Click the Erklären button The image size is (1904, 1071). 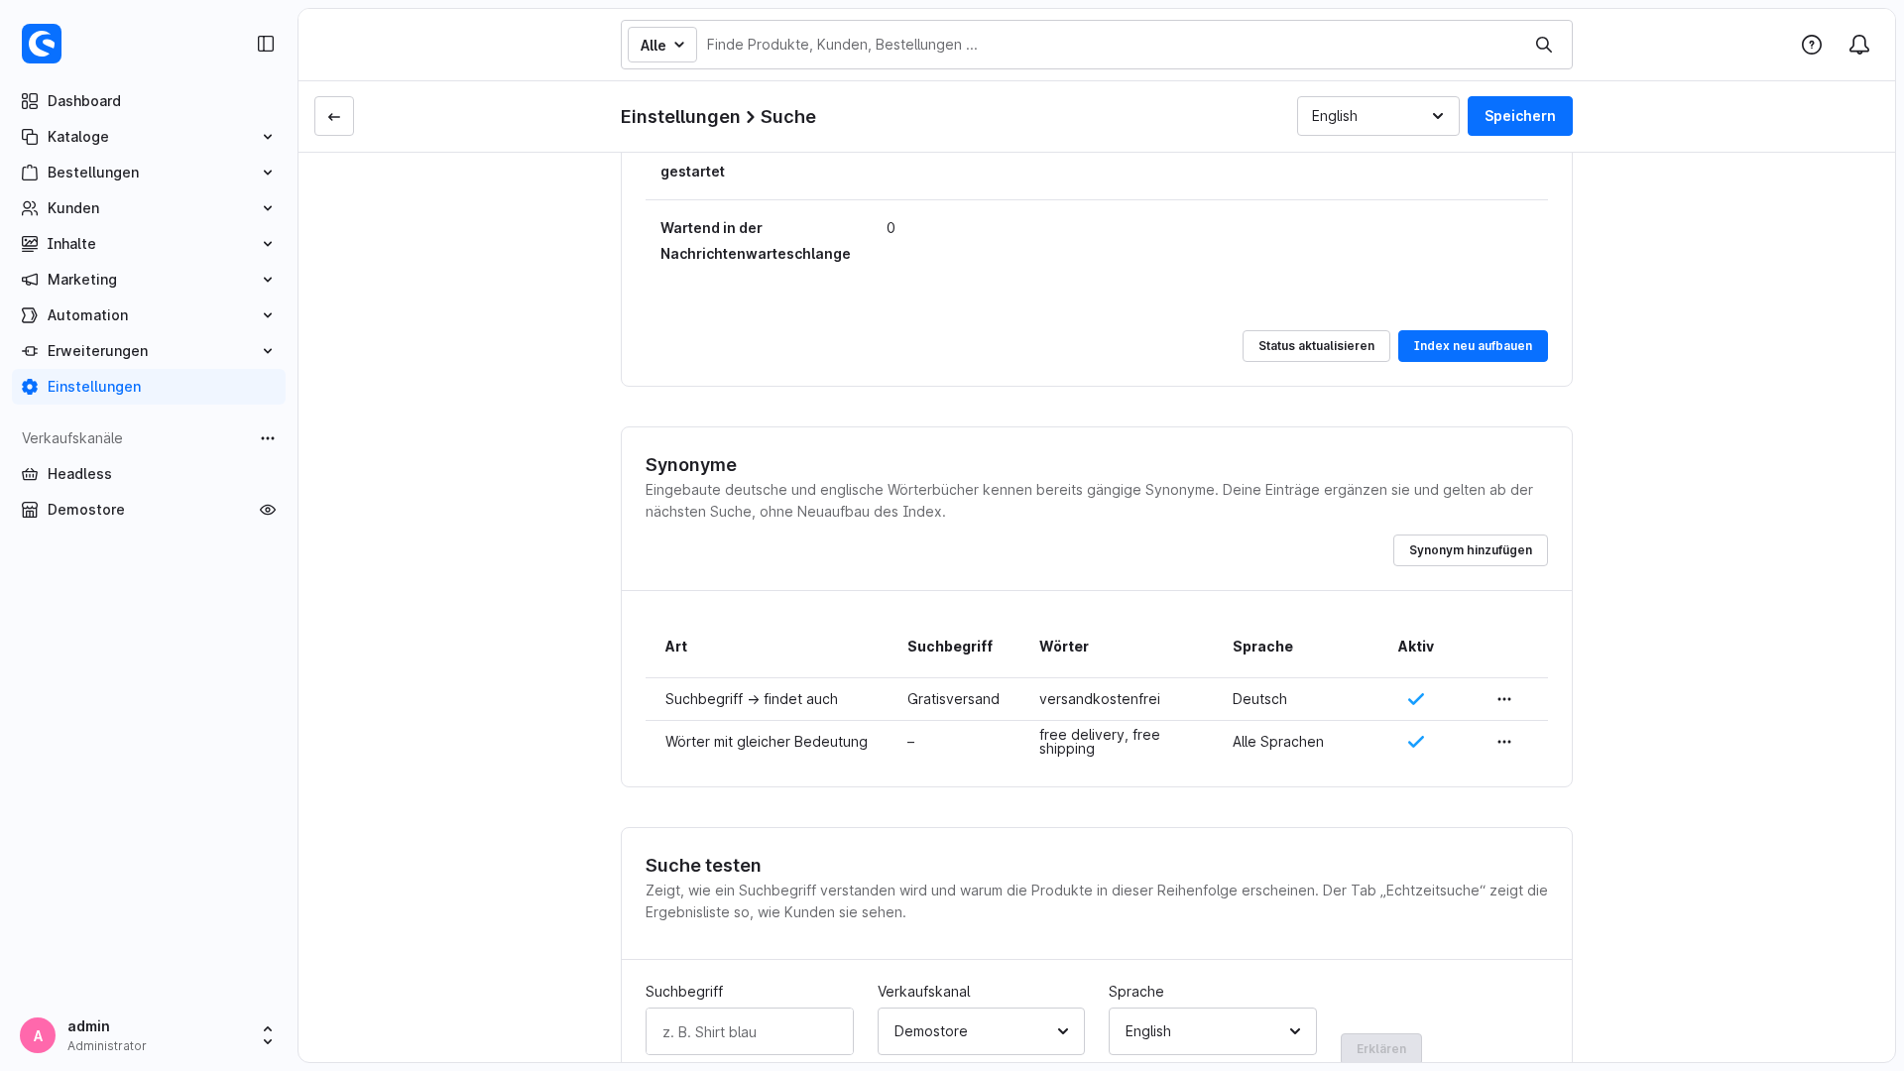point(1381,1048)
